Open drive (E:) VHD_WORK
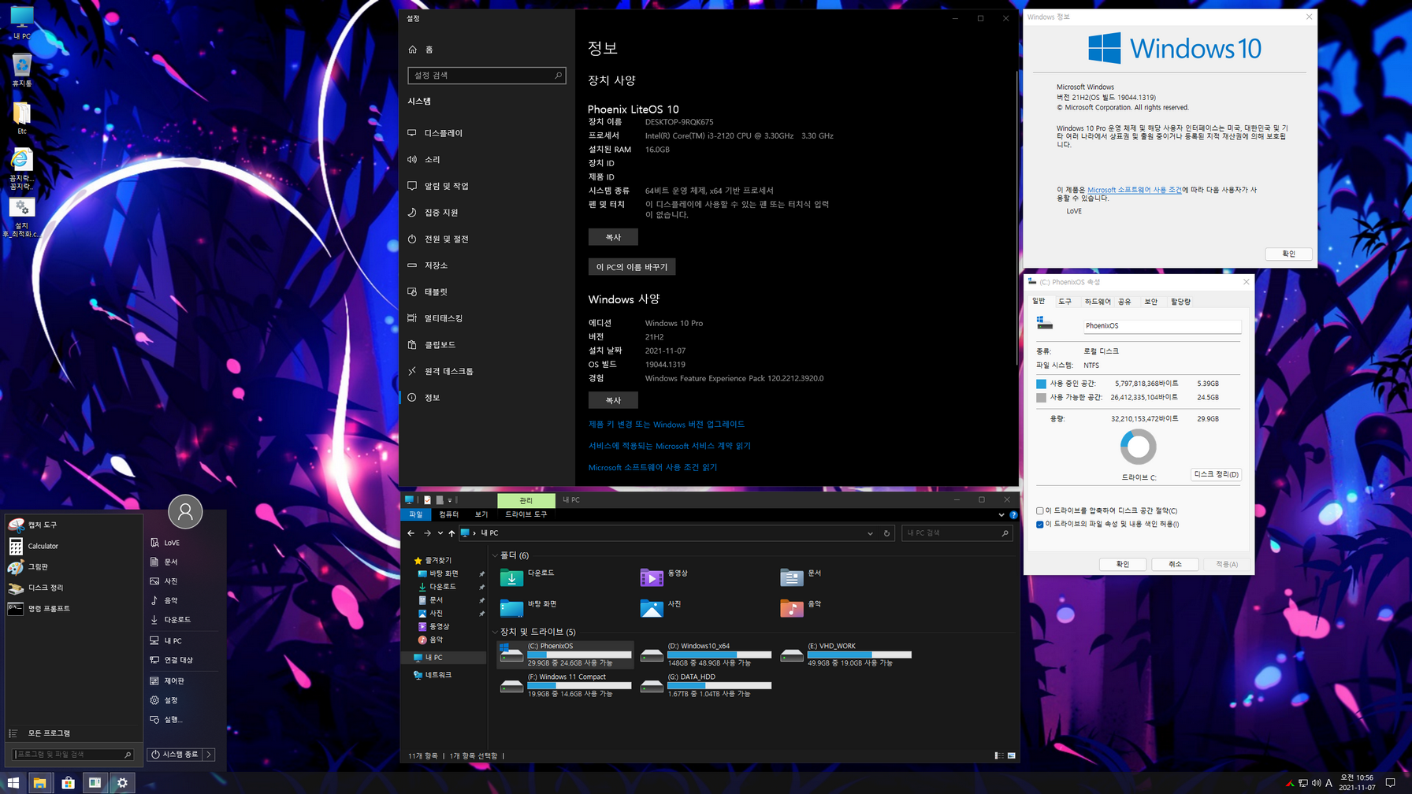The height and width of the screenshot is (794, 1412). pos(846,655)
